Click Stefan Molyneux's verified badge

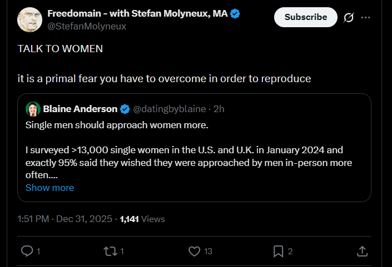pos(235,14)
